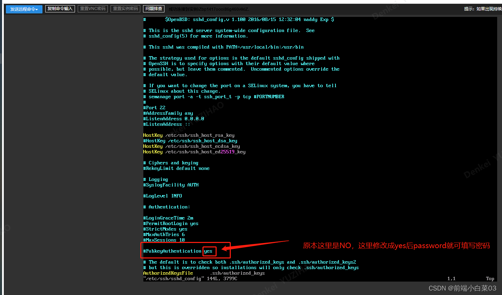Click the #ListenAddress :: line
This screenshot has height=295, width=502.
click(167, 124)
